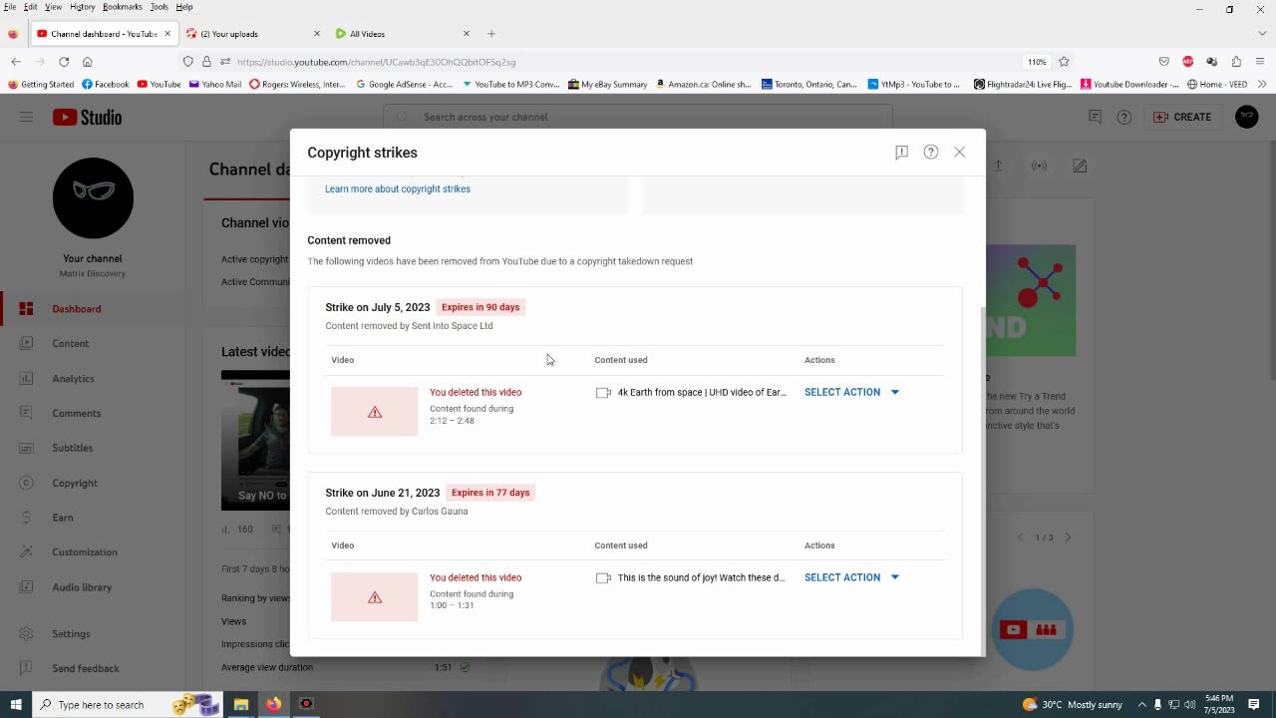
Task: Click send feedback icon in dialog header
Action: coord(901,152)
